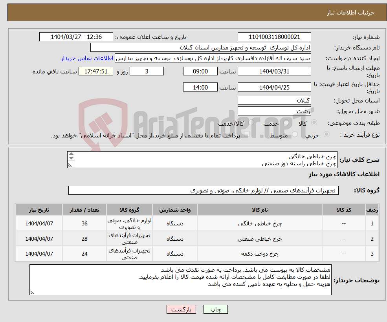Click the goods group field
This screenshot has width=387, height=322.
coord(204,190)
